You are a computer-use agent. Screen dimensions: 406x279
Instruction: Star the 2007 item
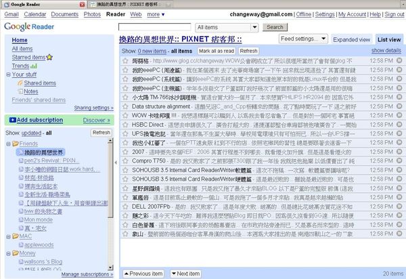click(126, 152)
